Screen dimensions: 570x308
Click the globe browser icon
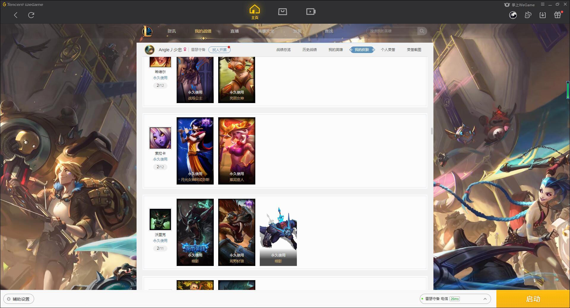point(513,15)
